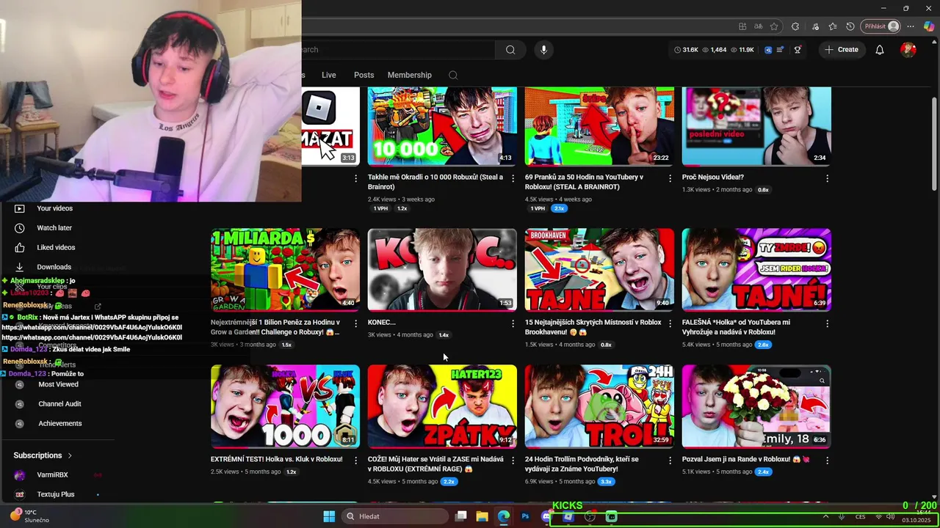Open Photoshop from the taskbar
The width and height of the screenshot is (940, 528).
(x=525, y=516)
